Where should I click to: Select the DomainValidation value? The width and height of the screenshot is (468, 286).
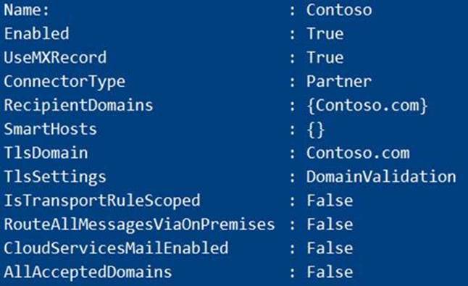(381, 177)
